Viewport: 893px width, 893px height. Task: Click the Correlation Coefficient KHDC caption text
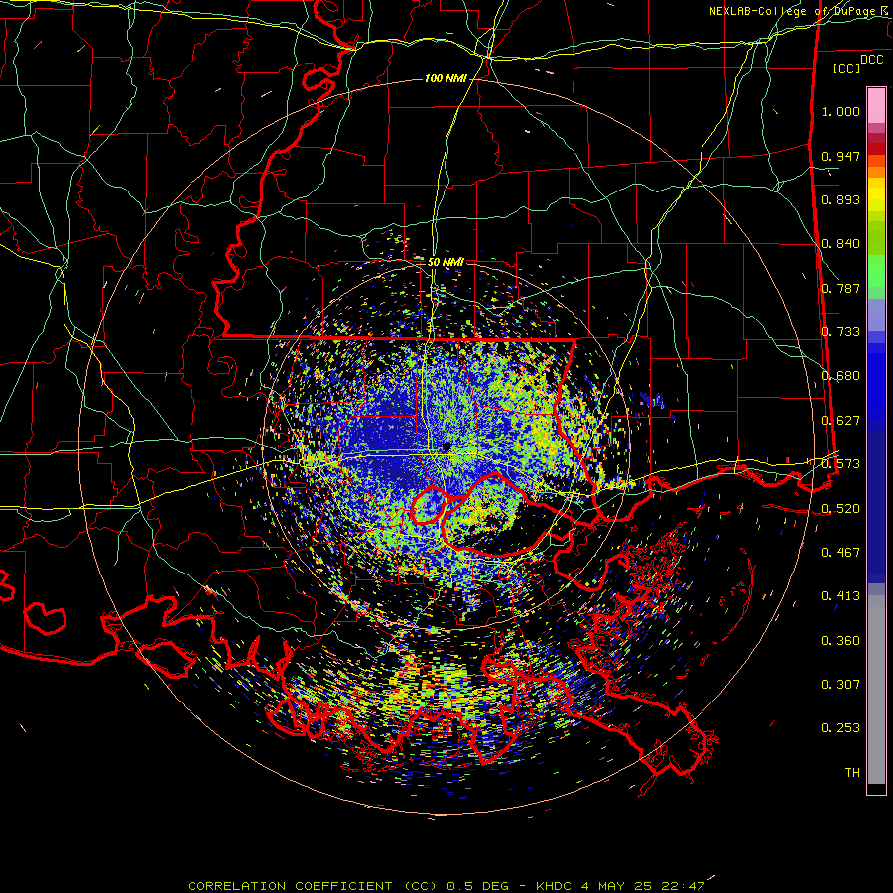pos(446,886)
